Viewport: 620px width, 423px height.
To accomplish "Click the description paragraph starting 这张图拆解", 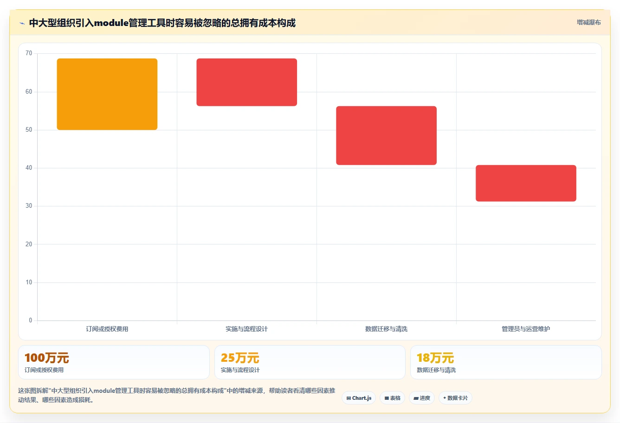I will (177, 395).
